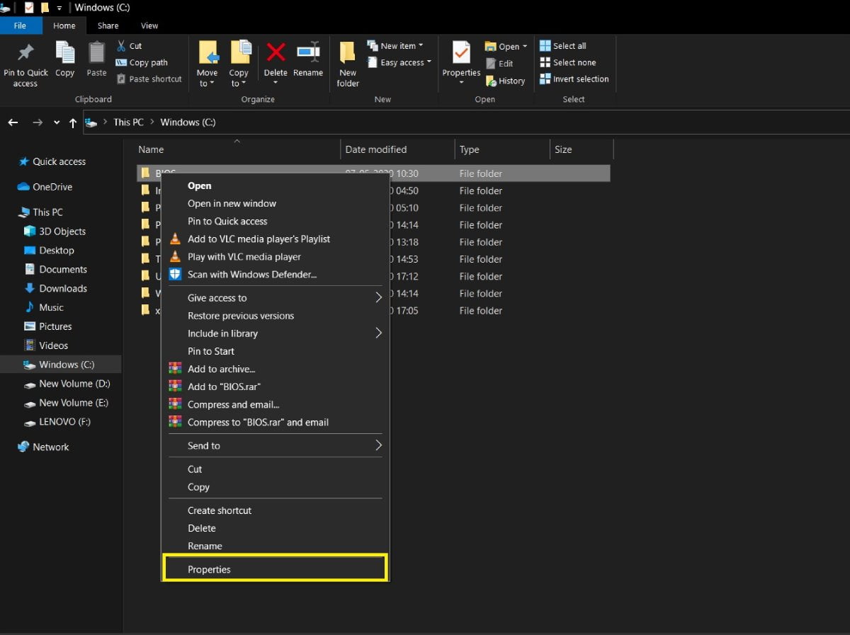The width and height of the screenshot is (850, 635).
Task: Click New folder ribbon icon
Action: [x=347, y=54]
